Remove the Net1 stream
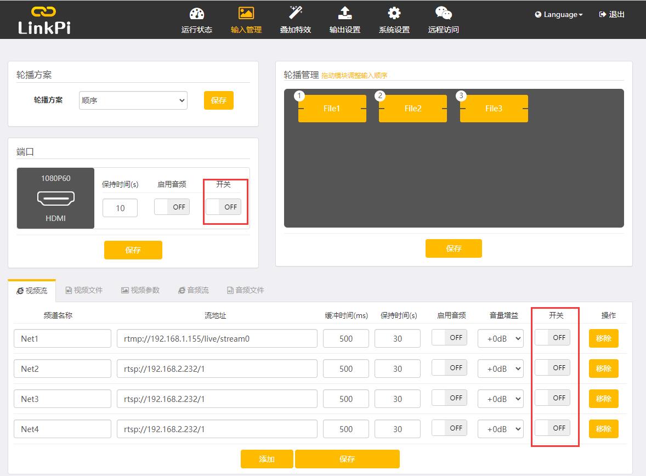This screenshot has width=646, height=476. coord(604,338)
